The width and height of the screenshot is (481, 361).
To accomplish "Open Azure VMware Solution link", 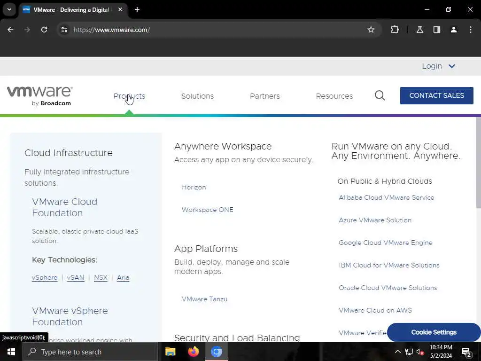I will [x=375, y=220].
